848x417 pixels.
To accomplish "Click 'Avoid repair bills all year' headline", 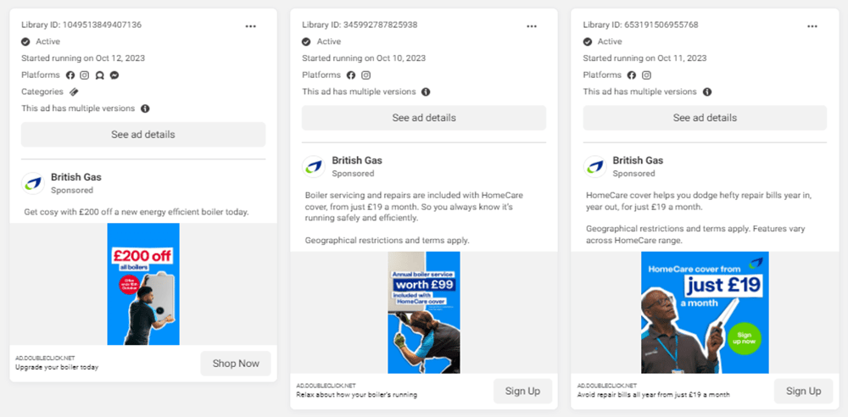I will [653, 395].
